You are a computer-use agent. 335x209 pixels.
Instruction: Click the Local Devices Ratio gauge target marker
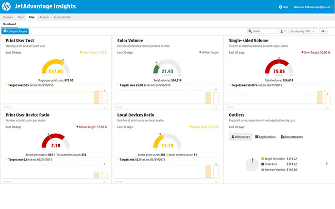pos(160,134)
